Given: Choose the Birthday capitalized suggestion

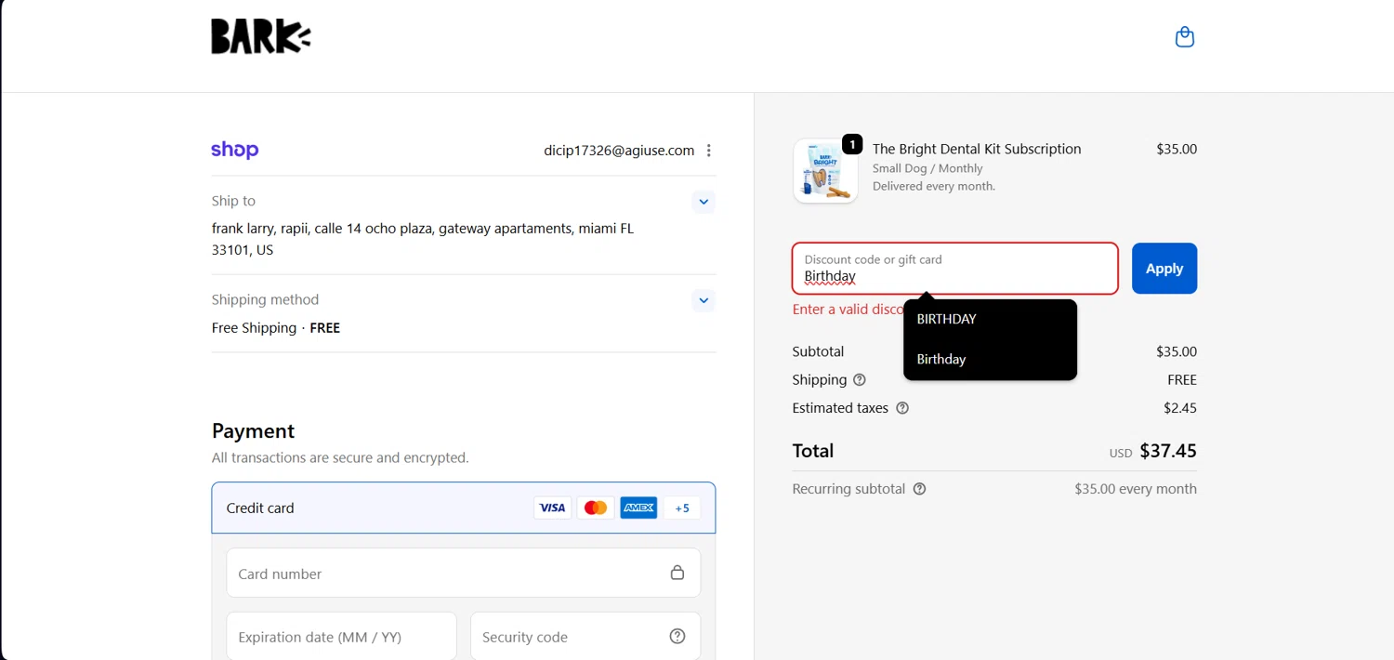Looking at the screenshot, I should [991, 360].
